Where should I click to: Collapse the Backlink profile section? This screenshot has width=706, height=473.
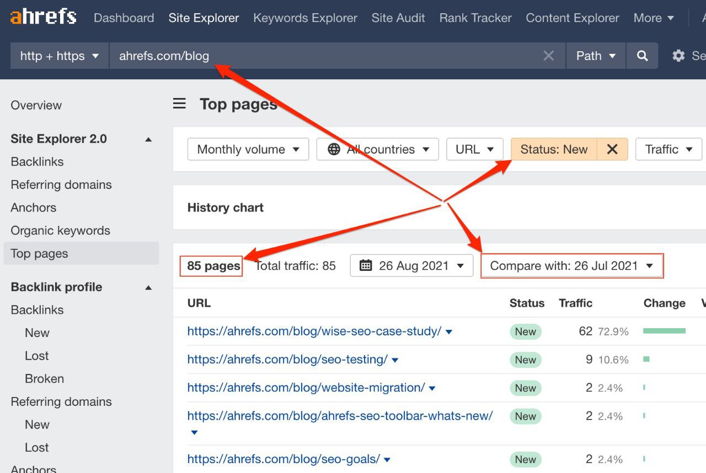click(148, 287)
